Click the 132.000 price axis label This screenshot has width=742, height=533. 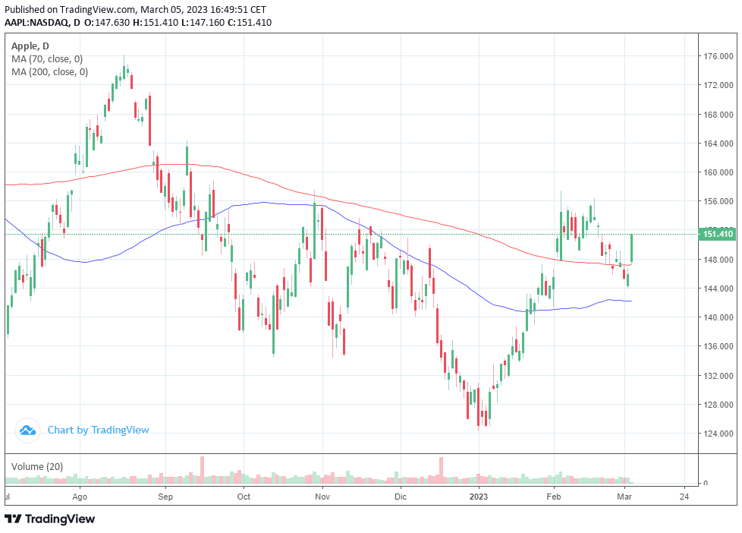point(718,376)
